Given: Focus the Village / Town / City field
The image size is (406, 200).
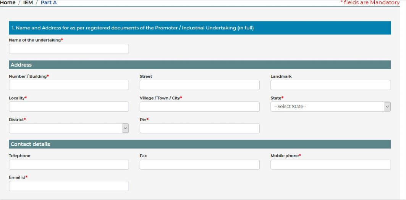Looking at the screenshot, I should pos(199,107).
